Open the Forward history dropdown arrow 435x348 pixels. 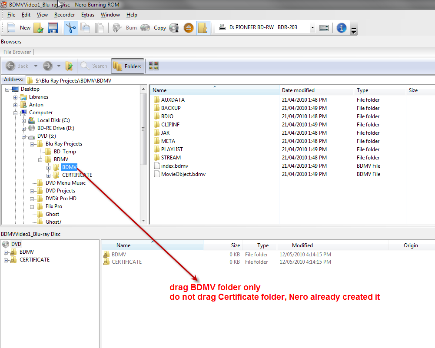tap(59, 66)
